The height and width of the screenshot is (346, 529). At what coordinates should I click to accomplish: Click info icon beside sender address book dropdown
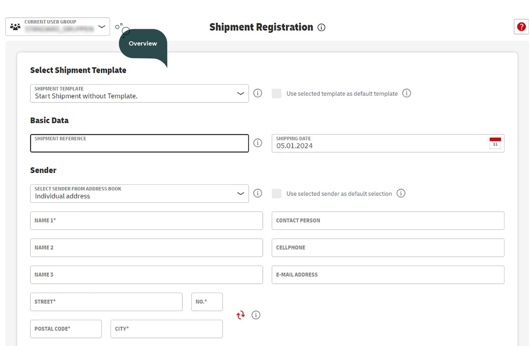click(257, 193)
